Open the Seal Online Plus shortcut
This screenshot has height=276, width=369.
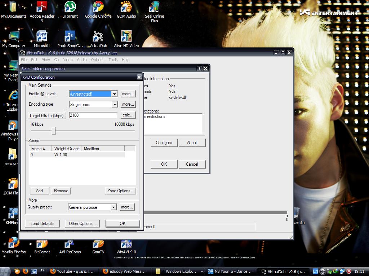(154, 11)
